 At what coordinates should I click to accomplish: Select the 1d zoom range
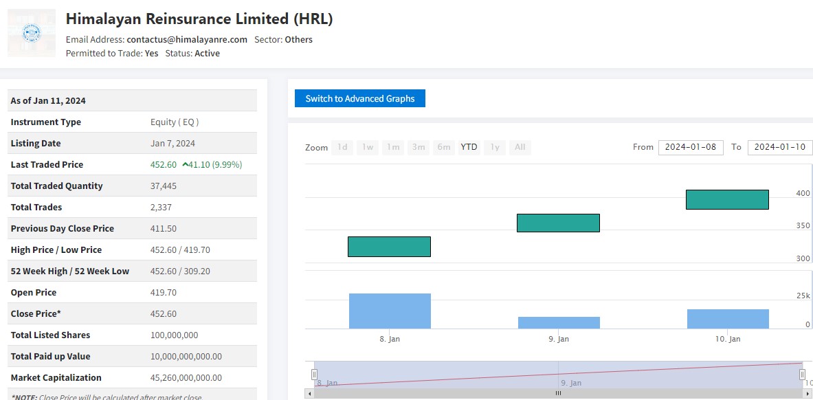click(x=342, y=147)
